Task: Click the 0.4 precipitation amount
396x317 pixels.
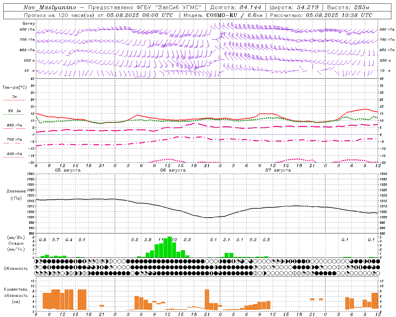Action: click(x=69, y=240)
